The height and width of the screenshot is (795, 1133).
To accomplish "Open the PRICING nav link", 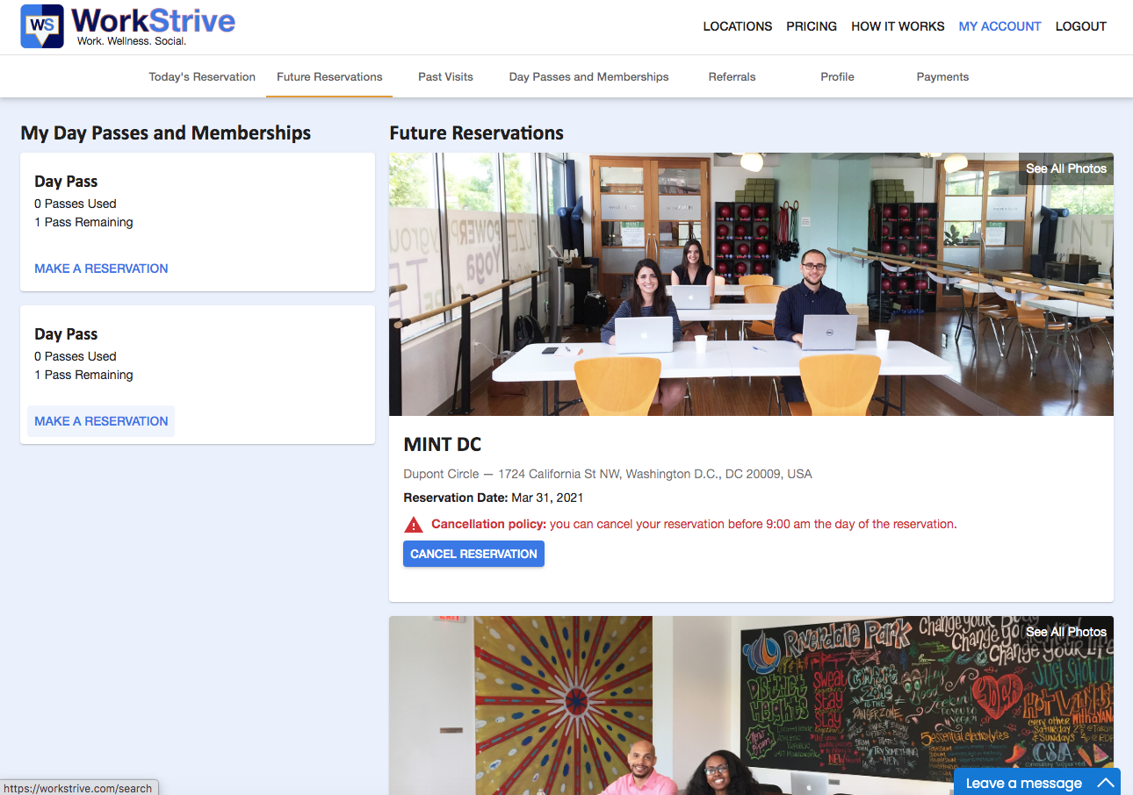I will click(812, 26).
